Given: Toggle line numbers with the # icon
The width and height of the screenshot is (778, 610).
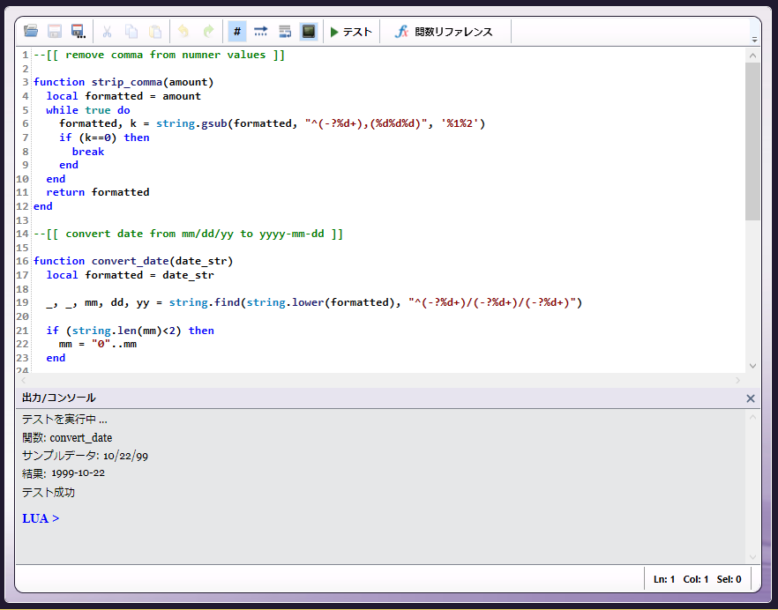Looking at the screenshot, I should tap(237, 31).
